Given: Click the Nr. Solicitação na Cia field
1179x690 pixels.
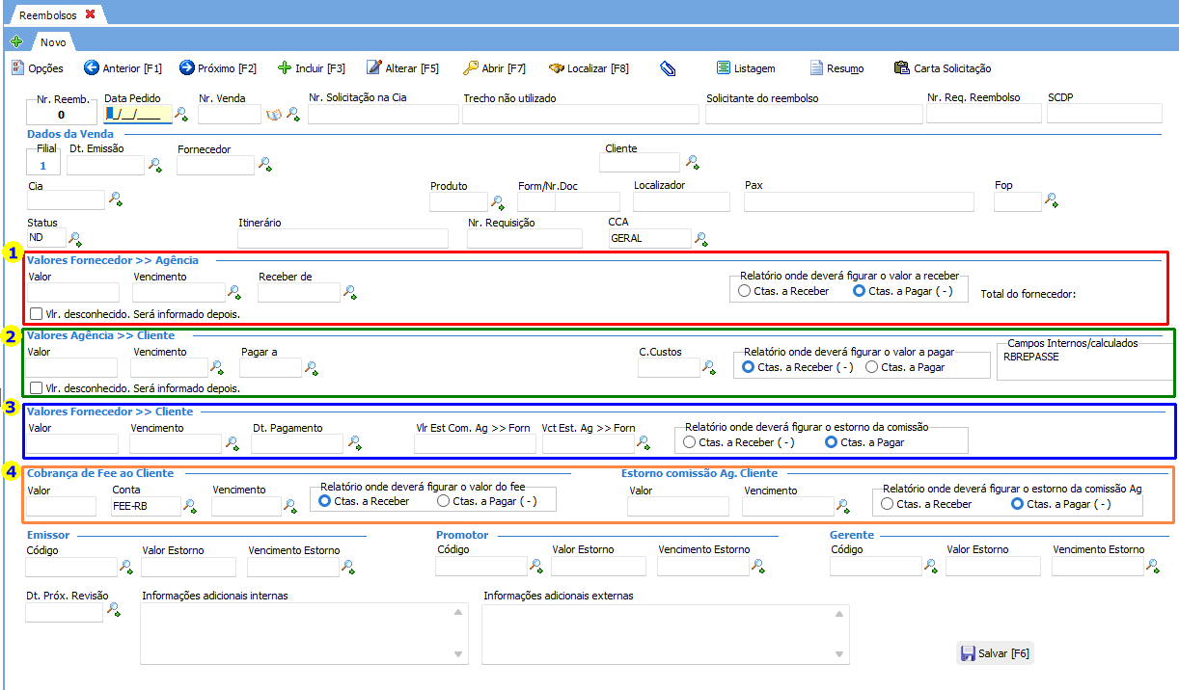Looking at the screenshot, I should coord(382,115).
